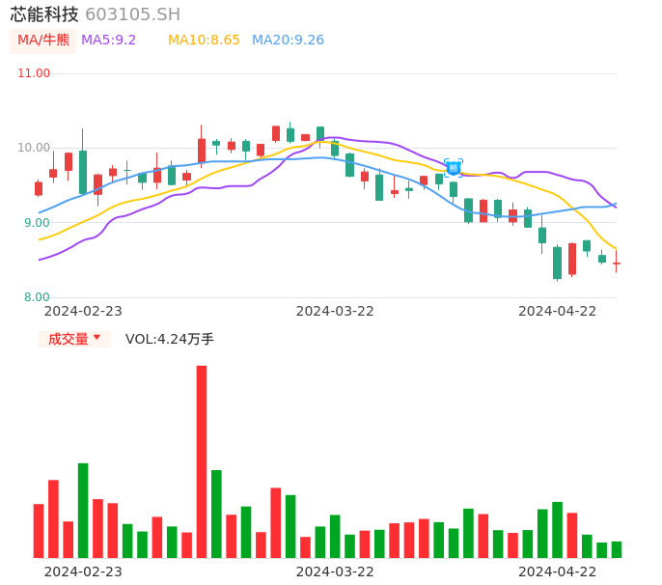Image resolution: width=662 pixels, height=585 pixels.
Task: Select the MA/牛熊 indicator tab
Action: point(43,41)
